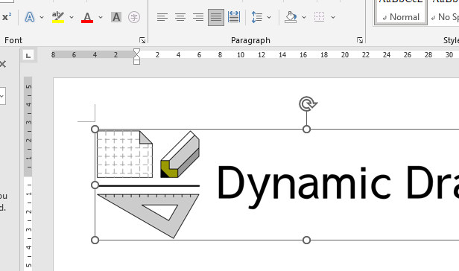Align text left

[162, 17]
